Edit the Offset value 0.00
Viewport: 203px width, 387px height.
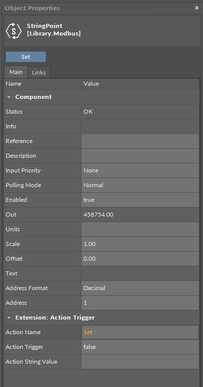click(140, 259)
